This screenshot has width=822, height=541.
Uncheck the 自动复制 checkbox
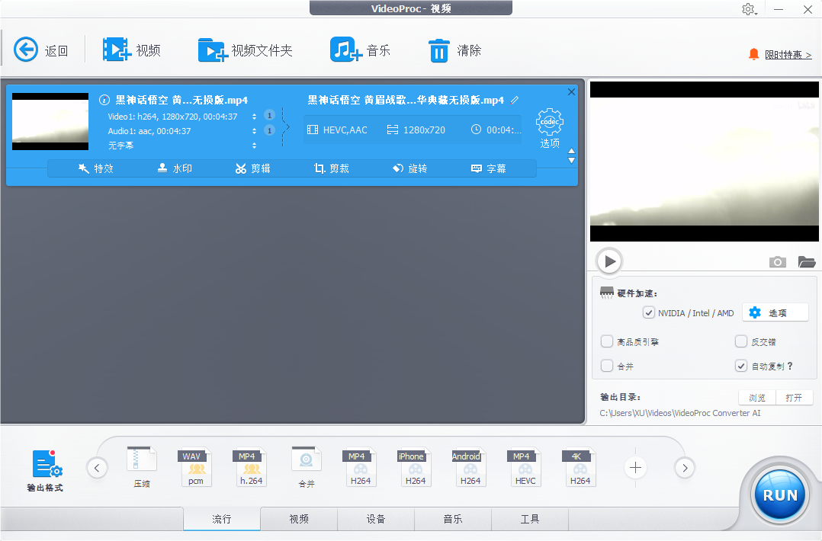pyautogui.click(x=740, y=366)
